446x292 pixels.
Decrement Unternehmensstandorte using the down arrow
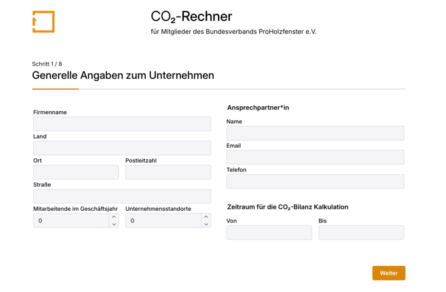[206, 224]
